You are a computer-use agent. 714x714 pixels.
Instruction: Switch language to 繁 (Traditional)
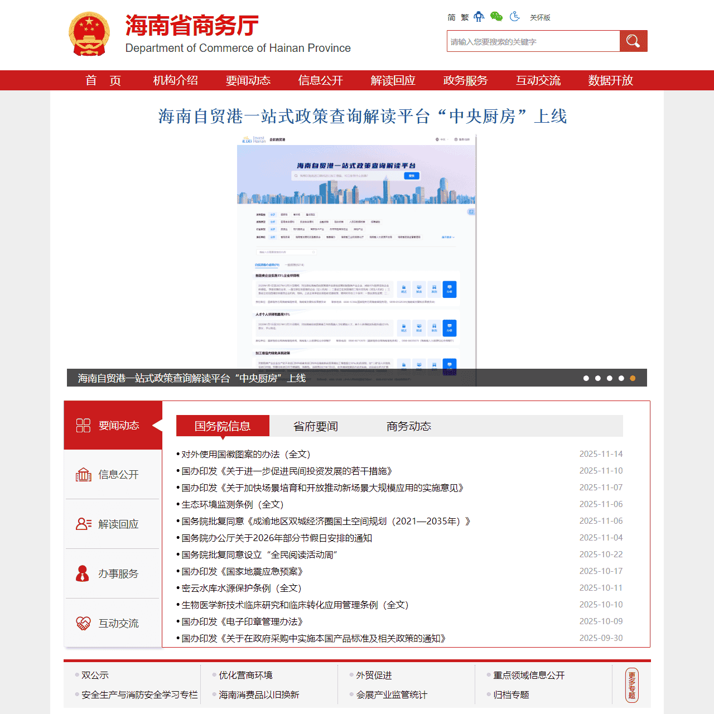pyautogui.click(x=465, y=17)
